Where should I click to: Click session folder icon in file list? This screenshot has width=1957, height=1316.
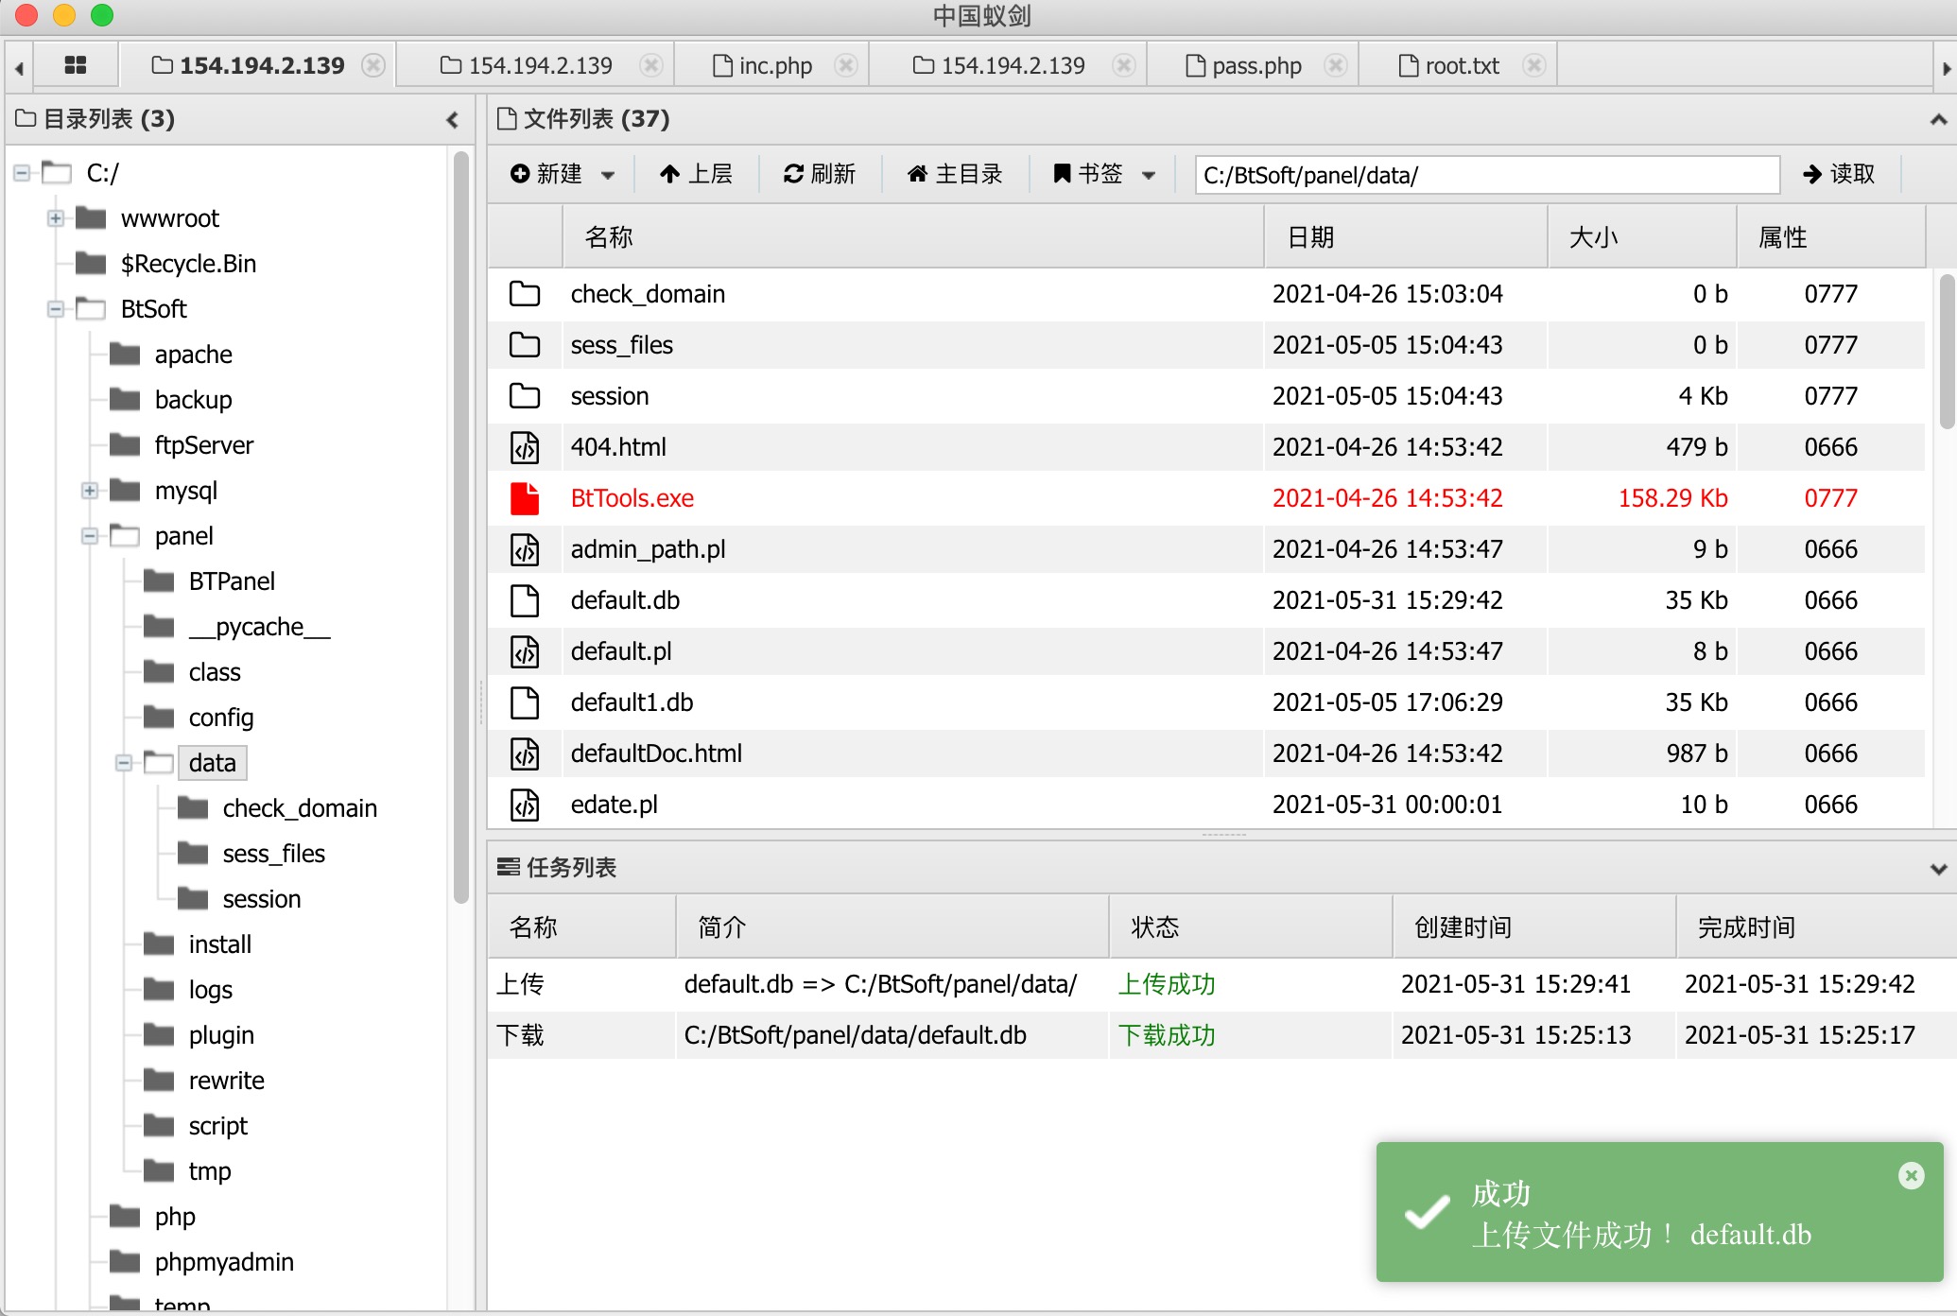pos(525,396)
